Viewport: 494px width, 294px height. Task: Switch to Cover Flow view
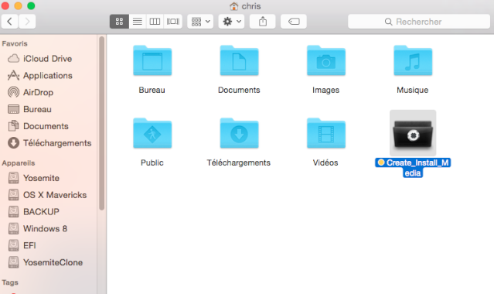point(172,22)
